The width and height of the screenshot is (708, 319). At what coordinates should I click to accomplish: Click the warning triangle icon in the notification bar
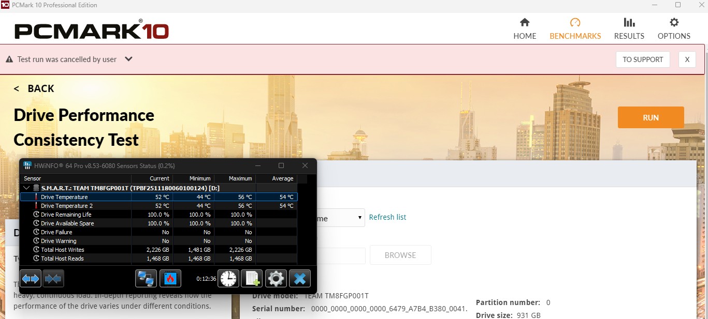pos(9,59)
